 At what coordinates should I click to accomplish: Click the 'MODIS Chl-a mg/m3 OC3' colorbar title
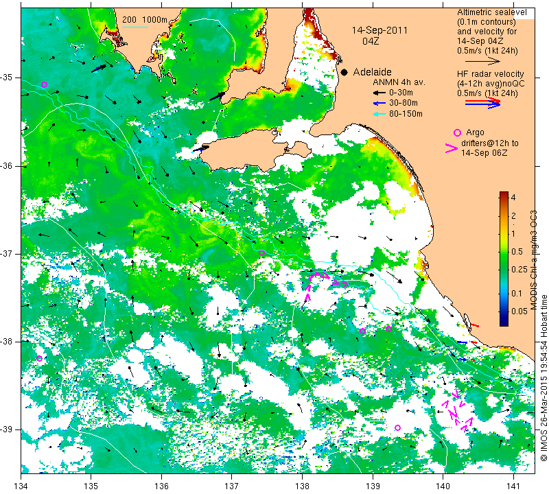[x=534, y=260]
